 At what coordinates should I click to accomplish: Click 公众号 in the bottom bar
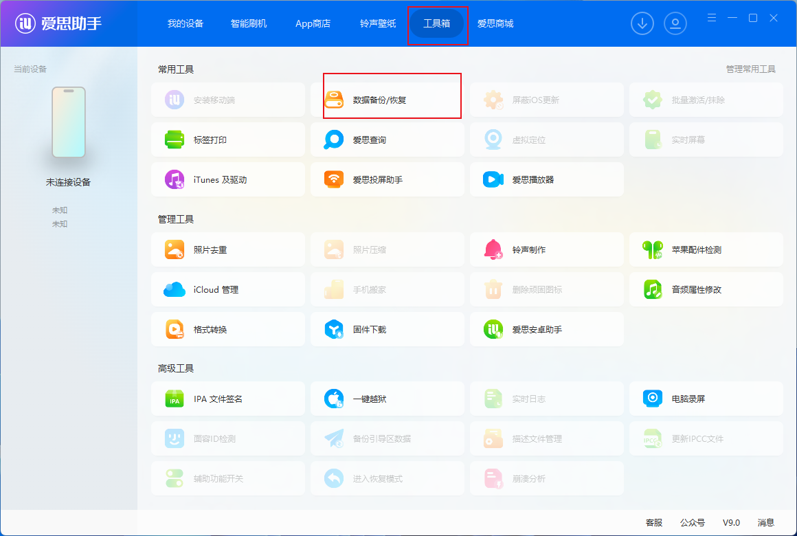pos(693,522)
